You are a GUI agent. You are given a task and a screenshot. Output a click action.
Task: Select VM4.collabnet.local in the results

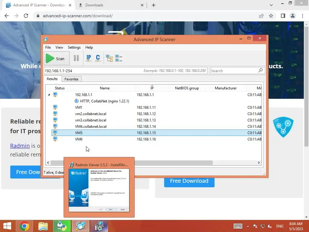click(91, 127)
